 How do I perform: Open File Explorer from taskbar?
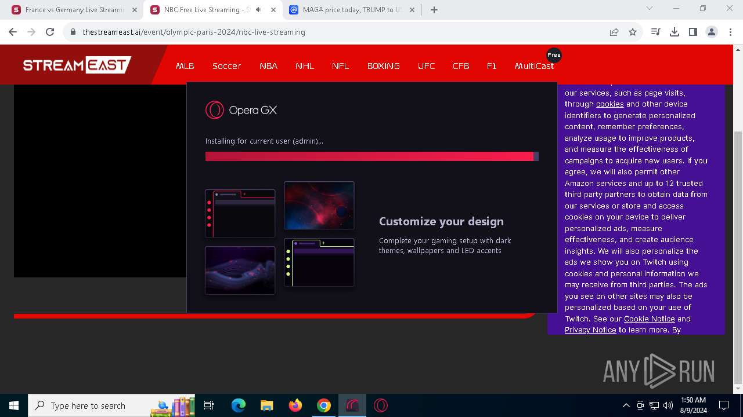coord(266,405)
